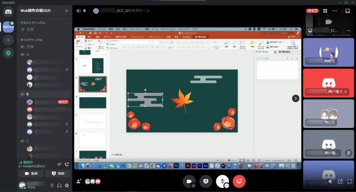
Task: Click the first user avatar under channel B
Action: [29, 102]
